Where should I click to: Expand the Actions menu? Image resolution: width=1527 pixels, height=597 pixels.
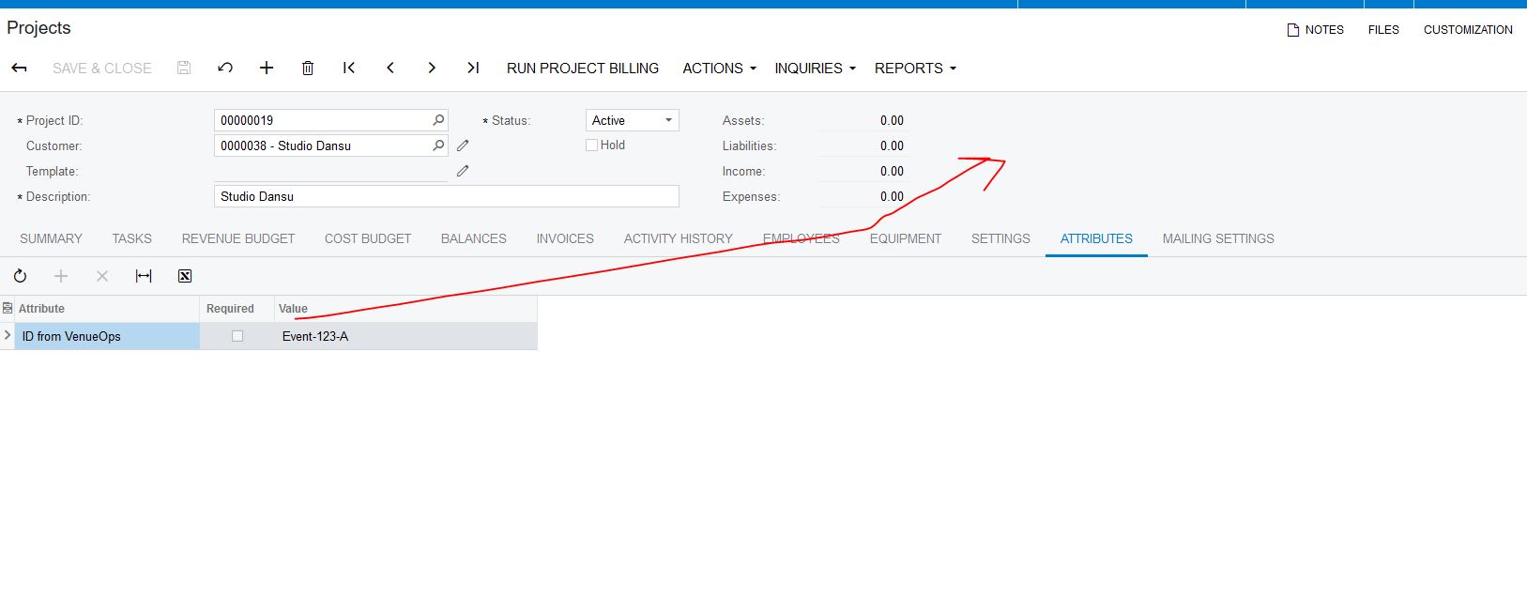pyautogui.click(x=719, y=68)
